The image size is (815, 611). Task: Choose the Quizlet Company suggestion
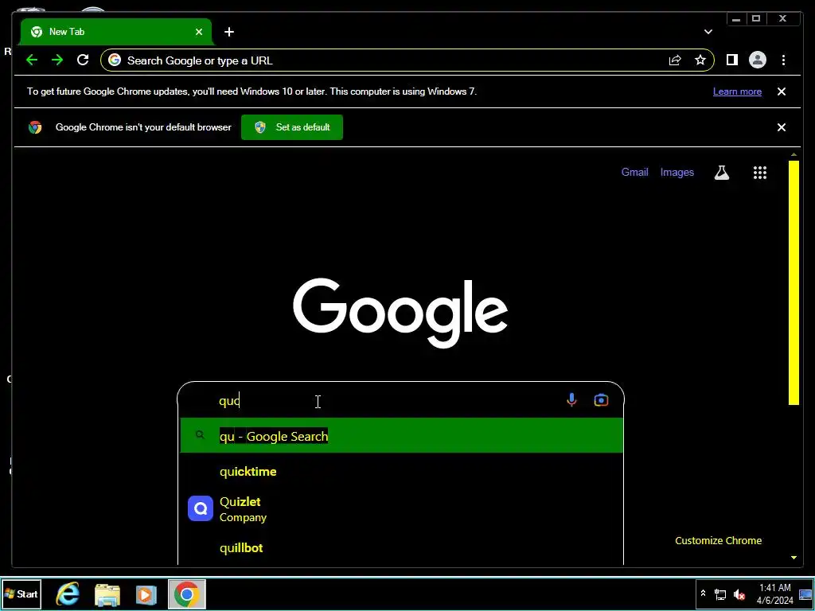click(x=401, y=508)
